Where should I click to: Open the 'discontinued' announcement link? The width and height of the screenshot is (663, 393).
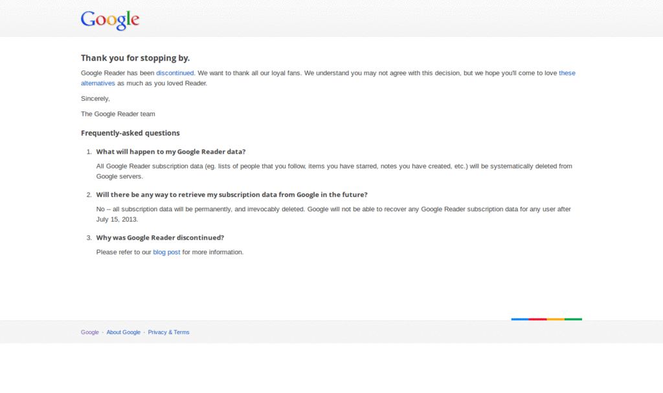point(175,73)
